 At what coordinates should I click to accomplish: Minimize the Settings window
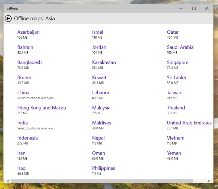tap(181, 8)
